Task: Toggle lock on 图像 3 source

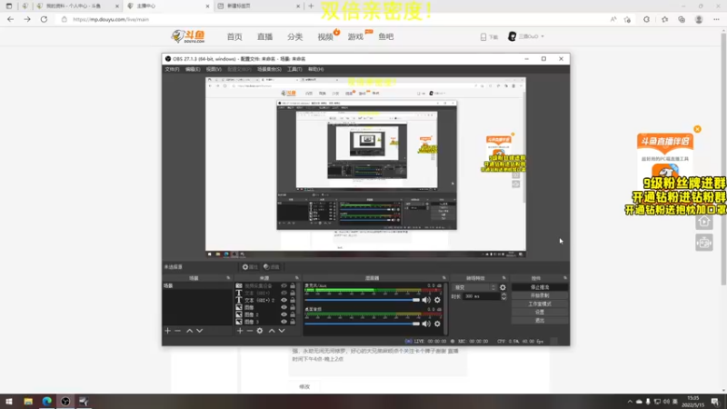Action: coord(293,322)
